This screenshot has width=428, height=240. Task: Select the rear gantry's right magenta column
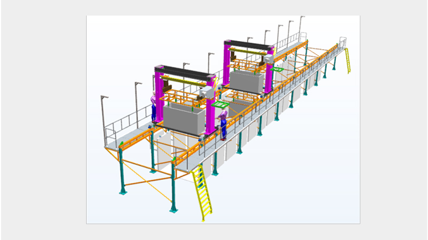pos(270,75)
